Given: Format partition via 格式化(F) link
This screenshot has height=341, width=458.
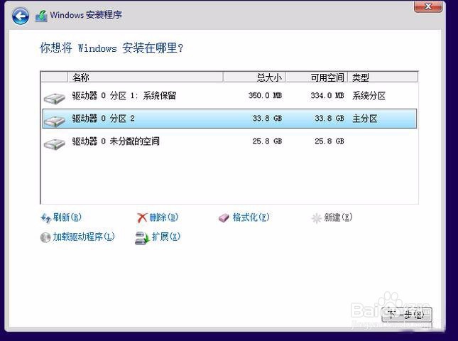Looking at the screenshot, I should point(251,217).
